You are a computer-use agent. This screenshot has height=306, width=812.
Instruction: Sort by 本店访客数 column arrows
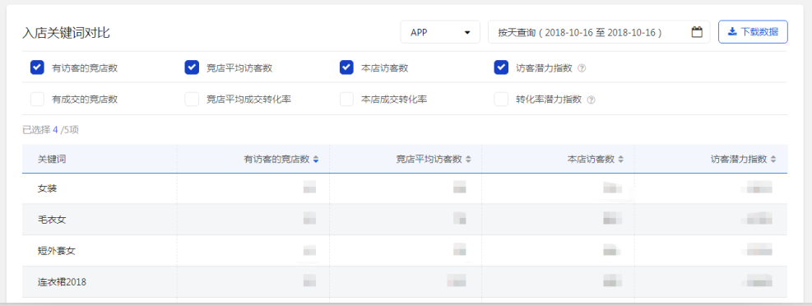click(x=621, y=160)
